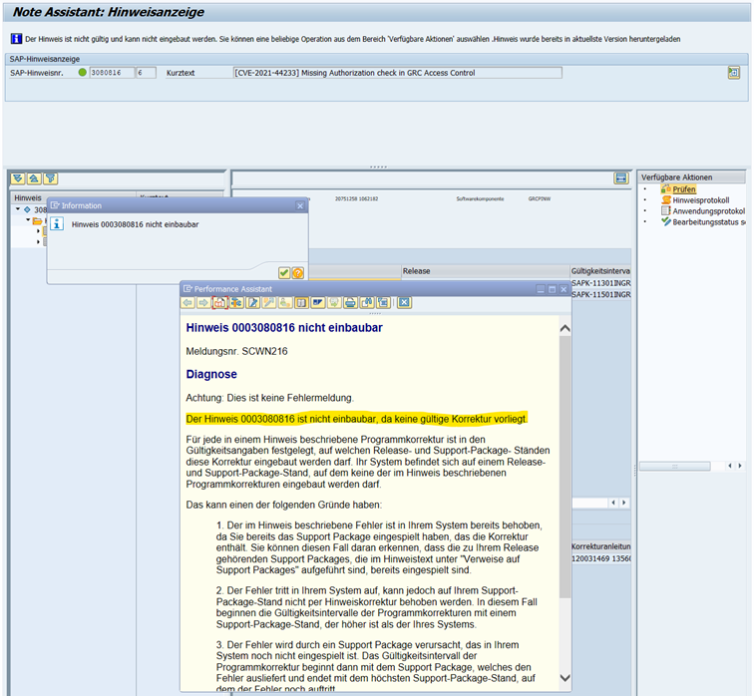754x696 pixels.
Task: Click the technical information icon
Action: [236, 302]
